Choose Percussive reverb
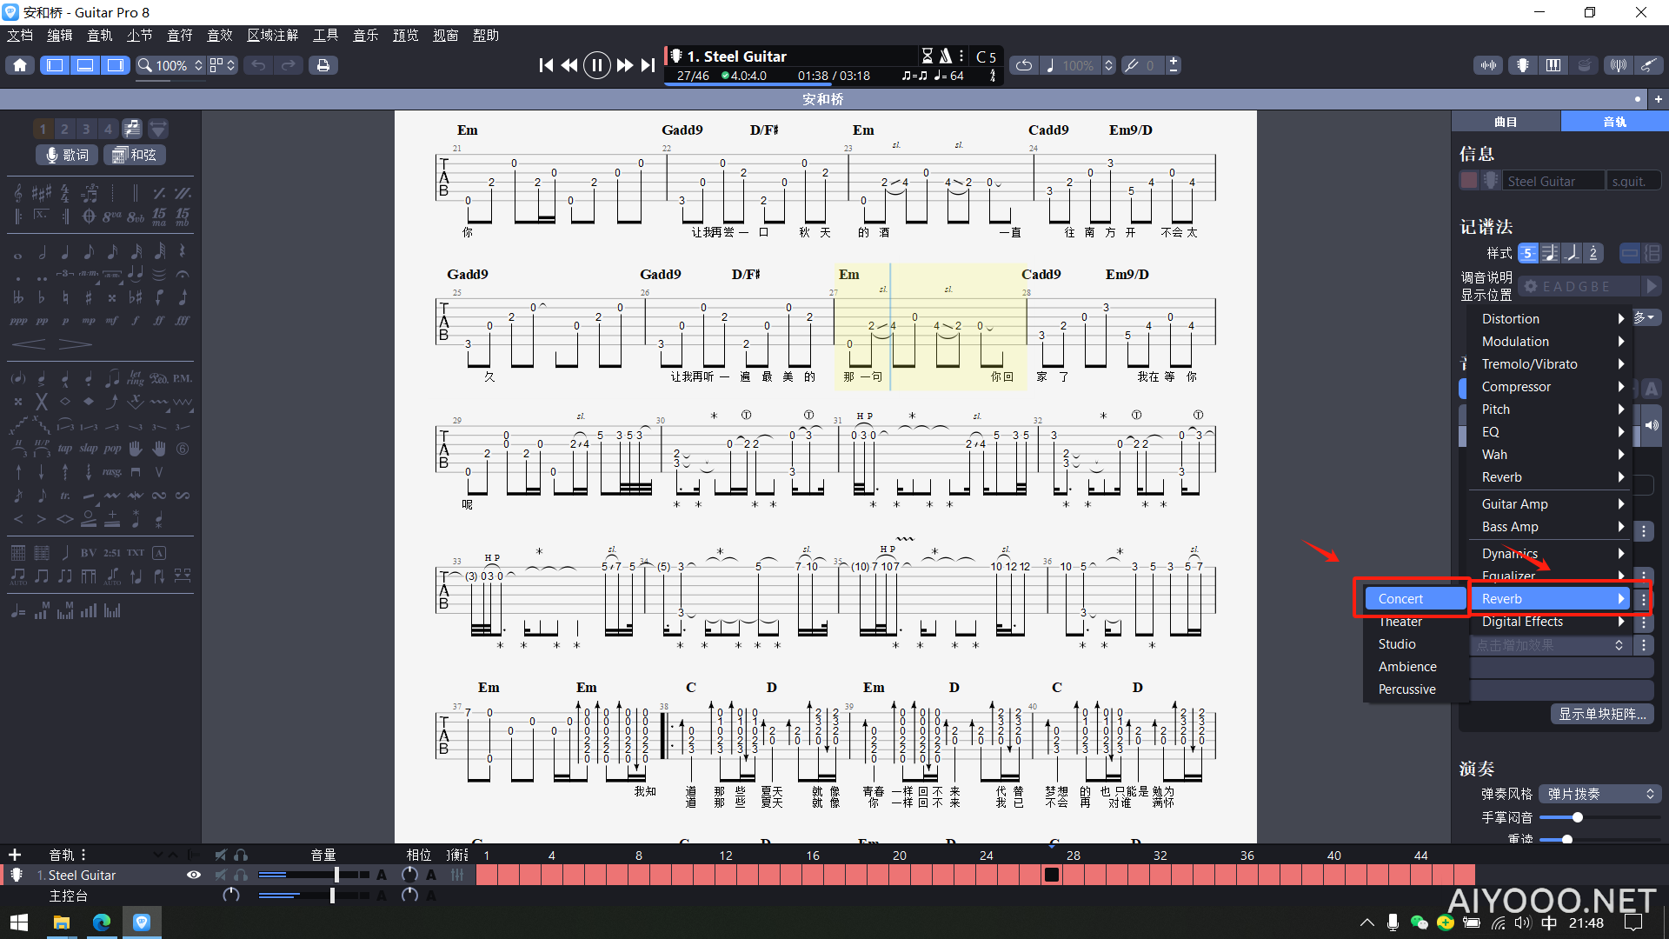 (x=1414, y=689)
